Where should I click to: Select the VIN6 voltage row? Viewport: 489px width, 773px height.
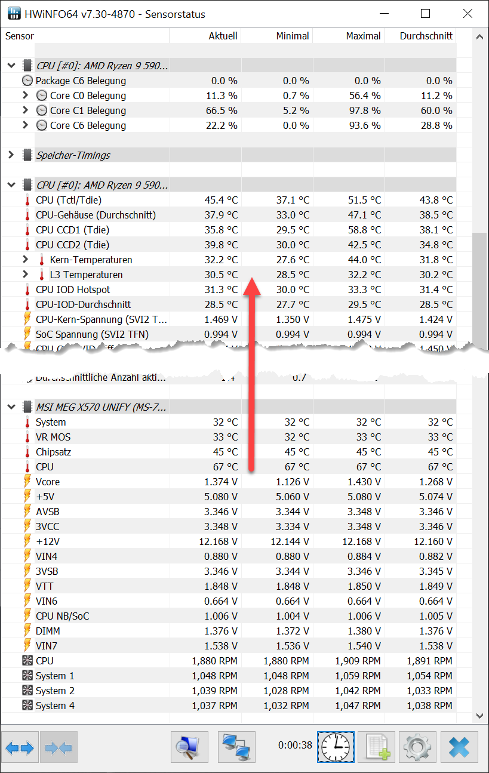point(229,601)
